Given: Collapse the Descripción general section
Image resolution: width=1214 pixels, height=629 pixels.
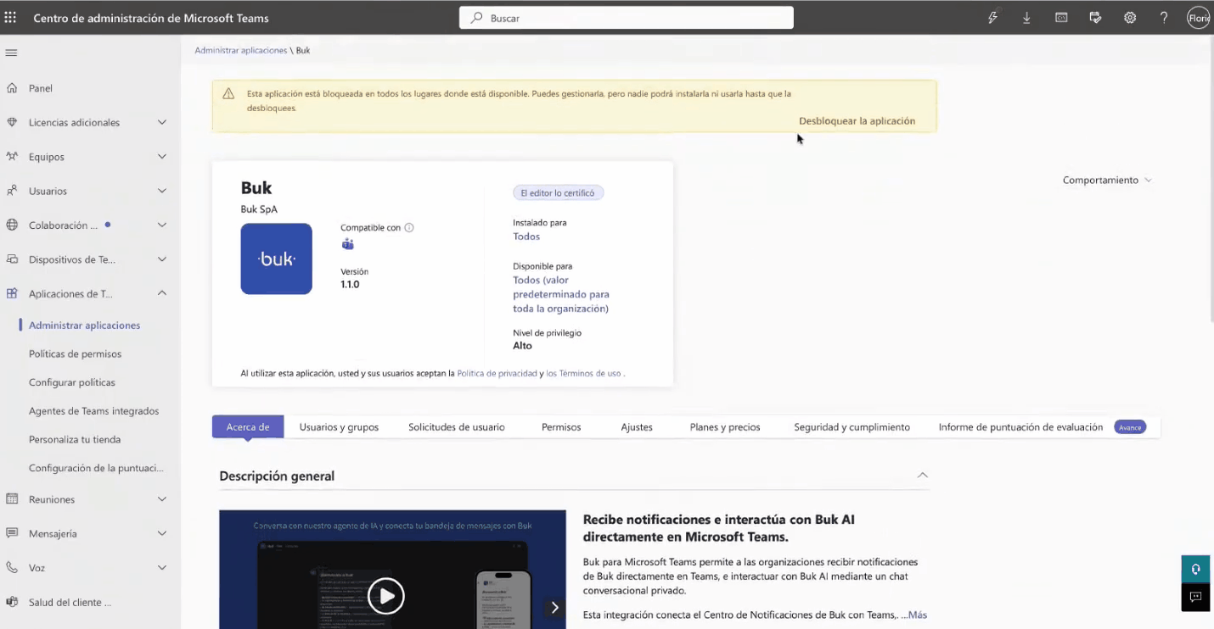Looking at the screenshot, I should [x=923, y=476].
